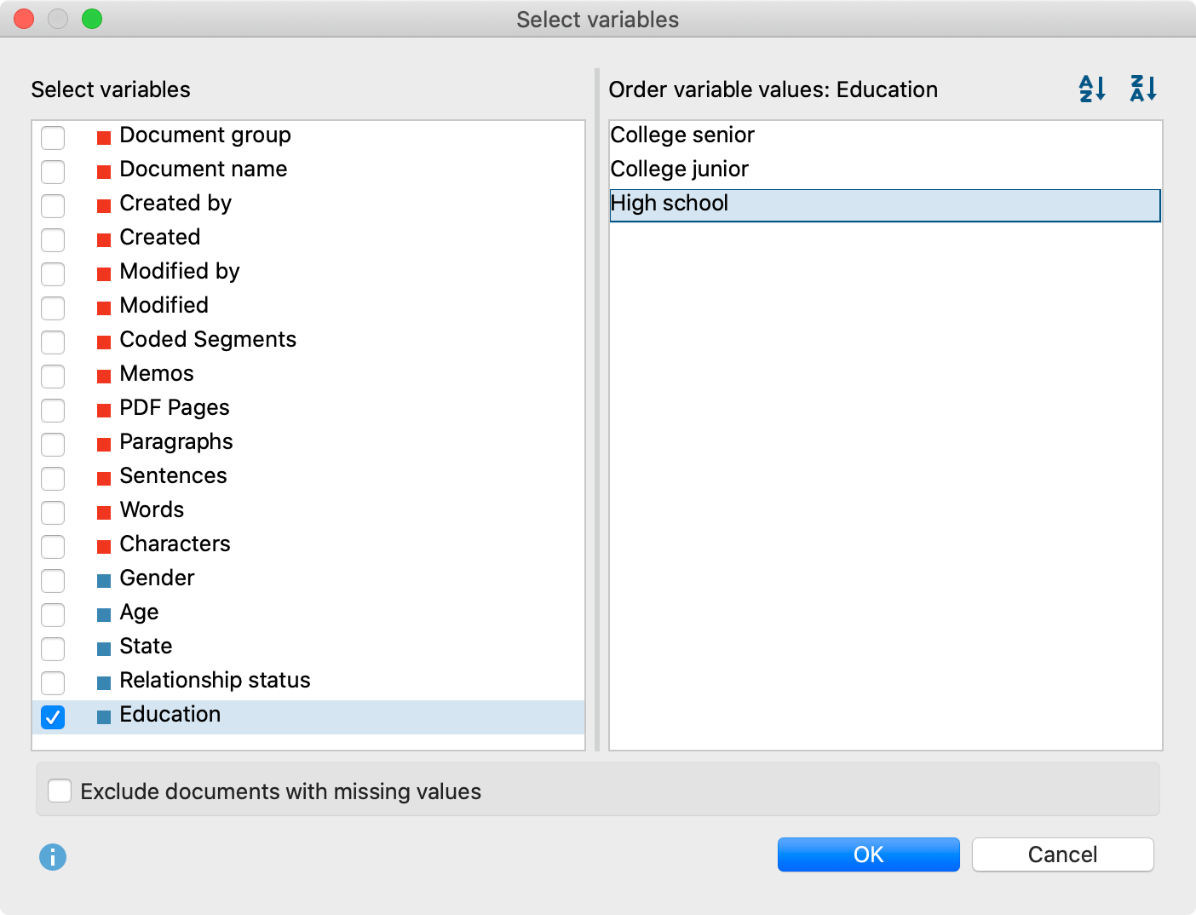Select the College junior value
Viewport: 1196px width, 915px height.
coord(885,170)
